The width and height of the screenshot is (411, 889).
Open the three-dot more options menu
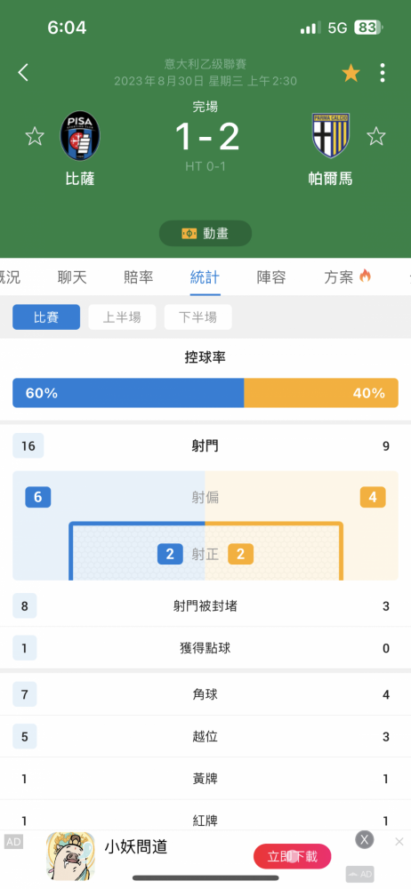[383, 73]
